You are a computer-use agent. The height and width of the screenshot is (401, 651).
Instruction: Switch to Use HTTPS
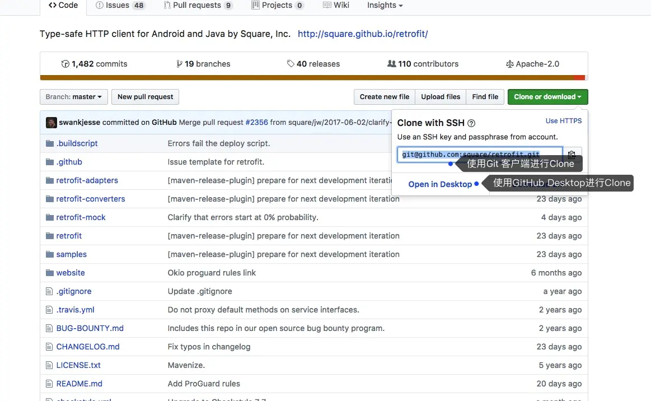563,121
